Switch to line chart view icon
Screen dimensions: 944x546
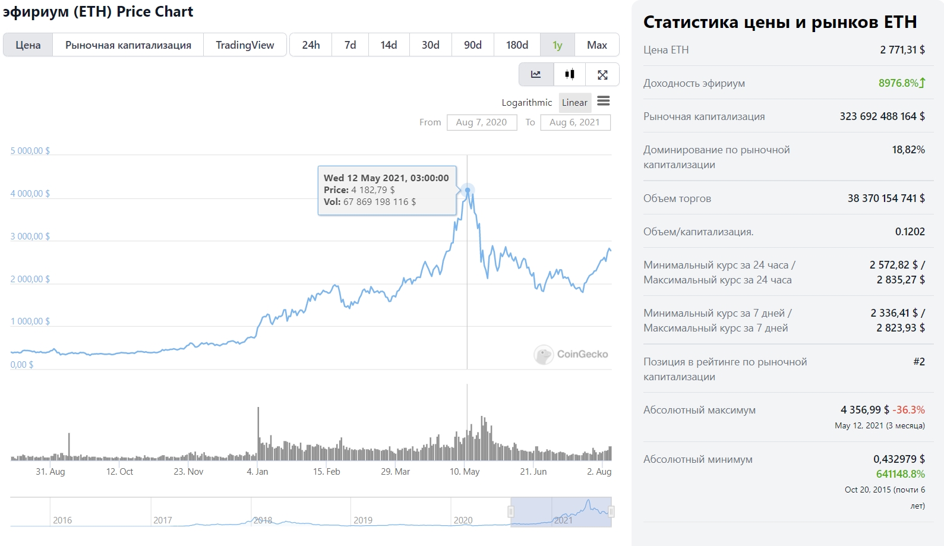(x=536, y=75)
